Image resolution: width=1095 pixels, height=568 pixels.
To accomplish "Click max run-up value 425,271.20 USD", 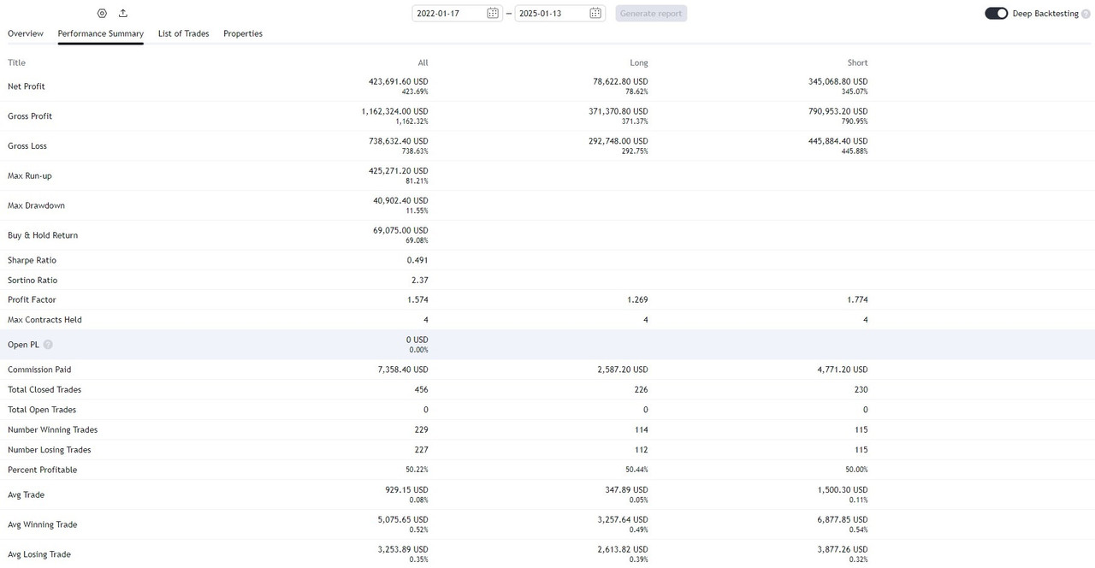I will tap(399, 171).
